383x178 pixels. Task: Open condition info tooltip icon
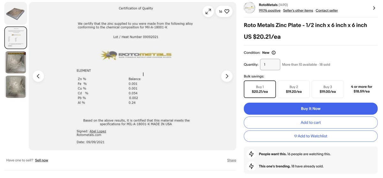click(x=274, y=53)
